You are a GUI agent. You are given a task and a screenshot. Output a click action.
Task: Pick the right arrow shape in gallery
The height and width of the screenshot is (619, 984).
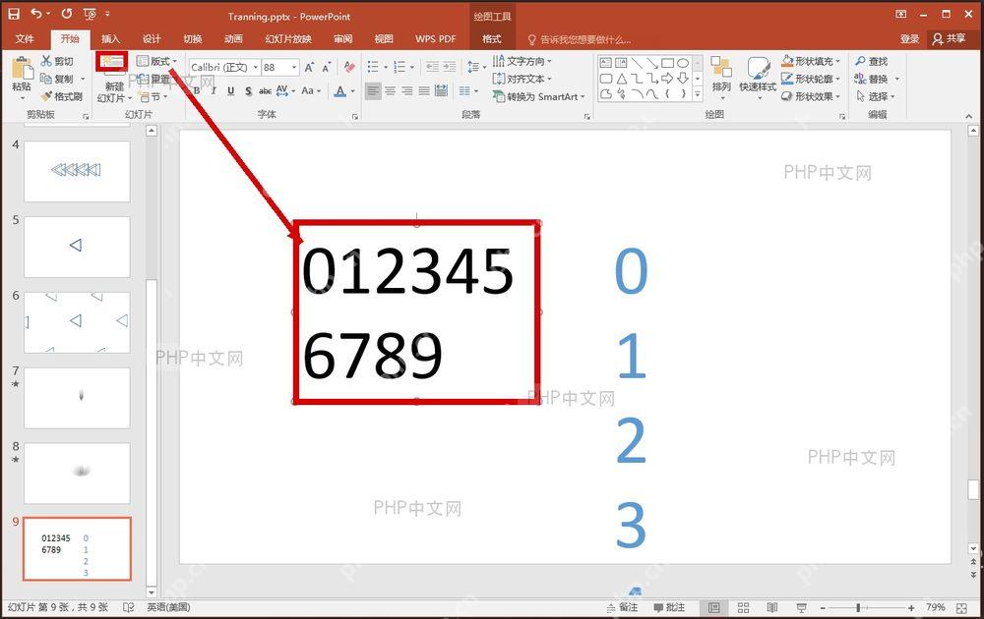(x=668, y=79)
